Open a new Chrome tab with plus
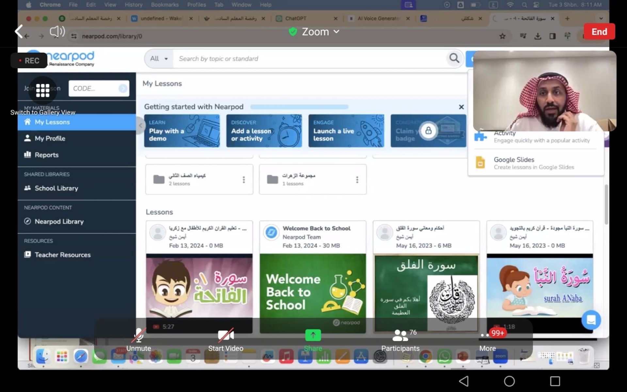The width and height of the screenshot is (627, 392). coord(567,19)
